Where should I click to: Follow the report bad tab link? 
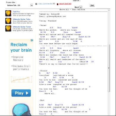[x=65, y=4]
